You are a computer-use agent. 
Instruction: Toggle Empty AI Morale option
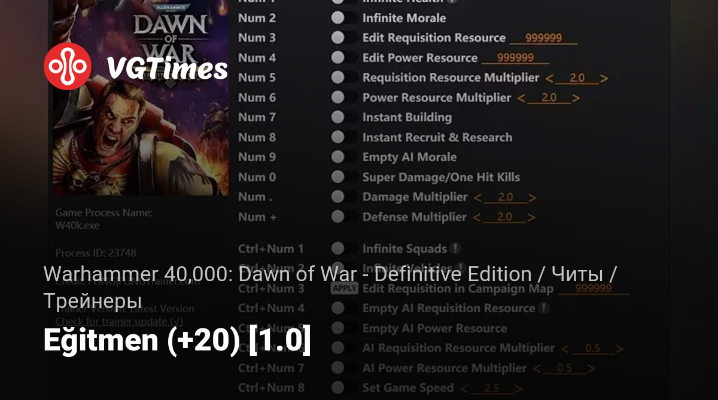[338, 157]
